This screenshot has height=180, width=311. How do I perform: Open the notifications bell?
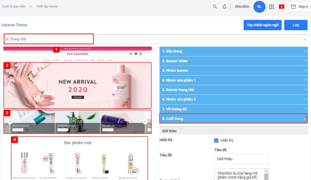[225, 7]
